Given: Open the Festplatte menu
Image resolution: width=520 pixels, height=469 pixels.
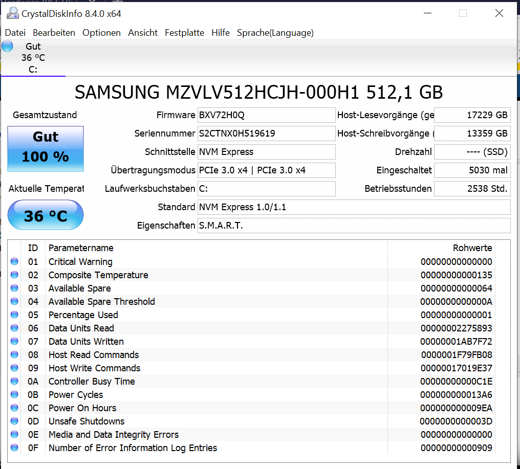Looking at the screenshot, I should (x=184, y=33).
